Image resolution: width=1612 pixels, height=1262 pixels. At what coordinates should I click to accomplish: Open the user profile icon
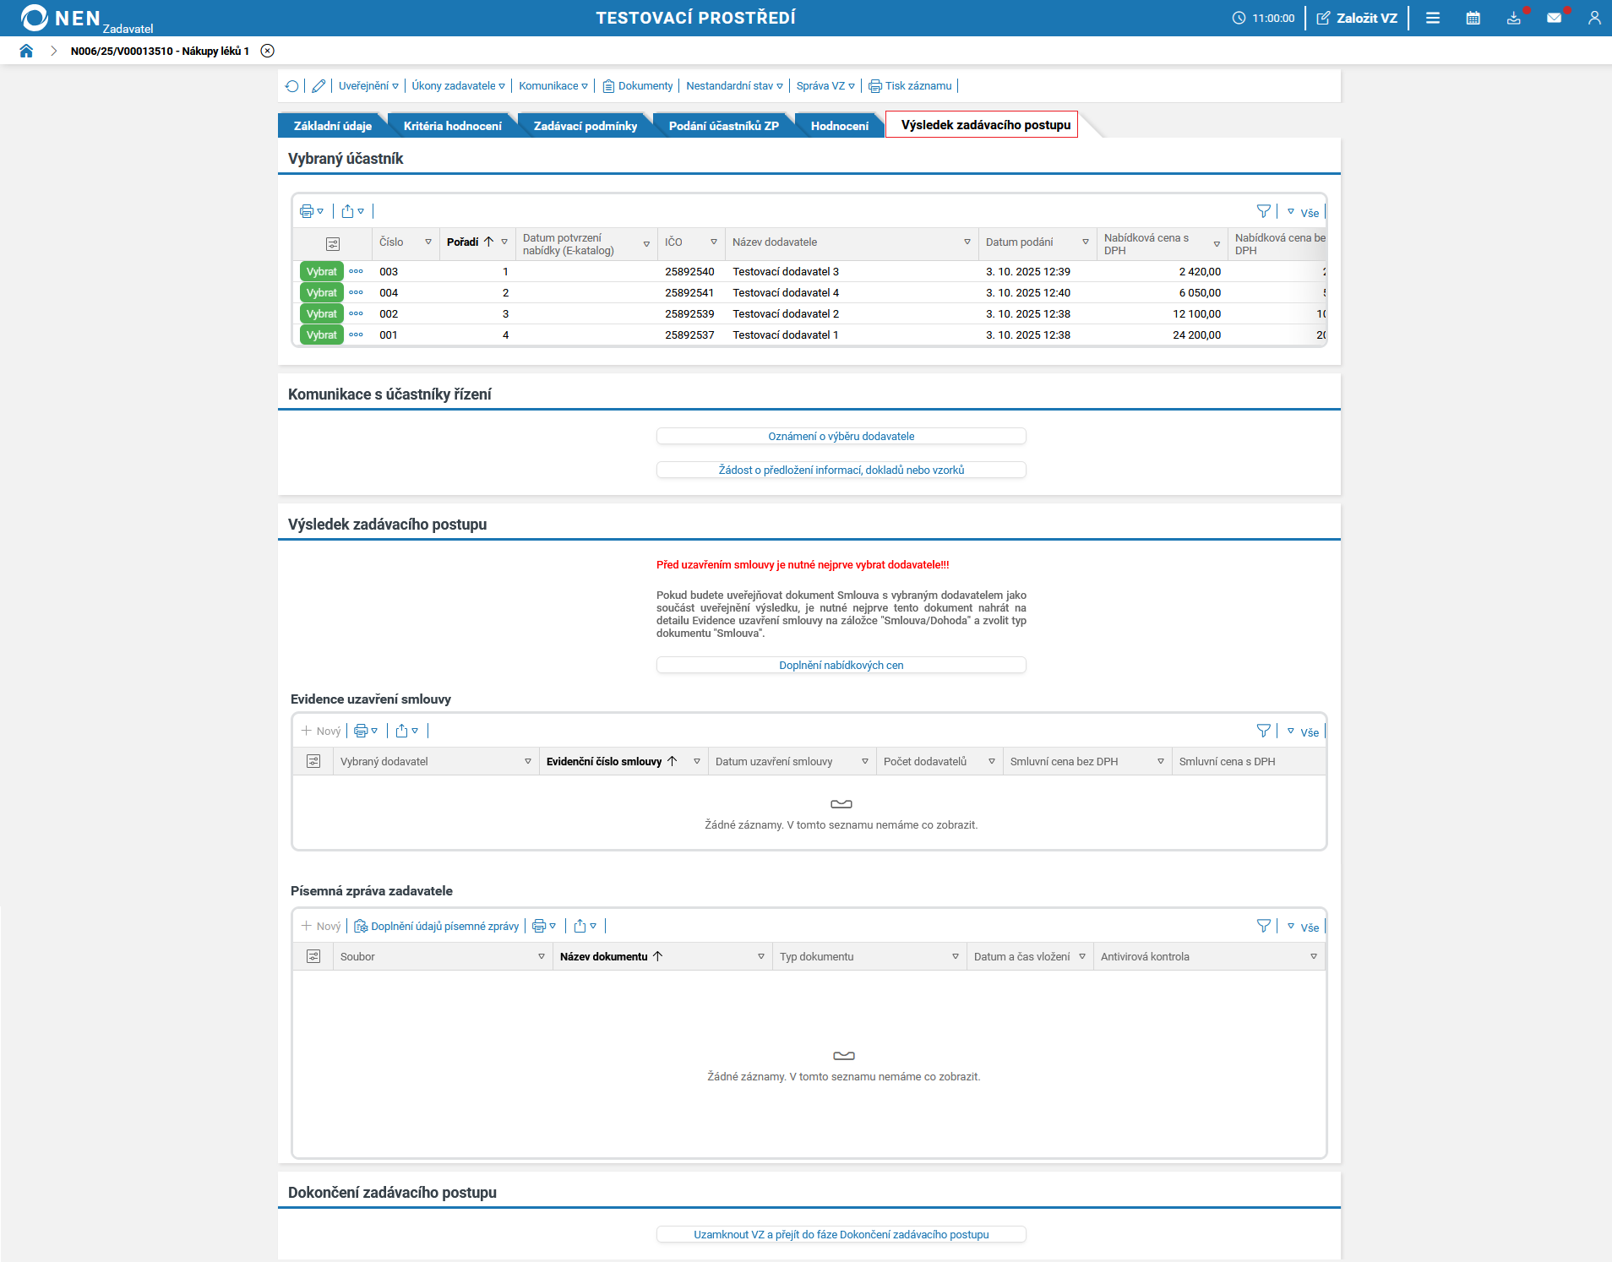point(1595,18)
